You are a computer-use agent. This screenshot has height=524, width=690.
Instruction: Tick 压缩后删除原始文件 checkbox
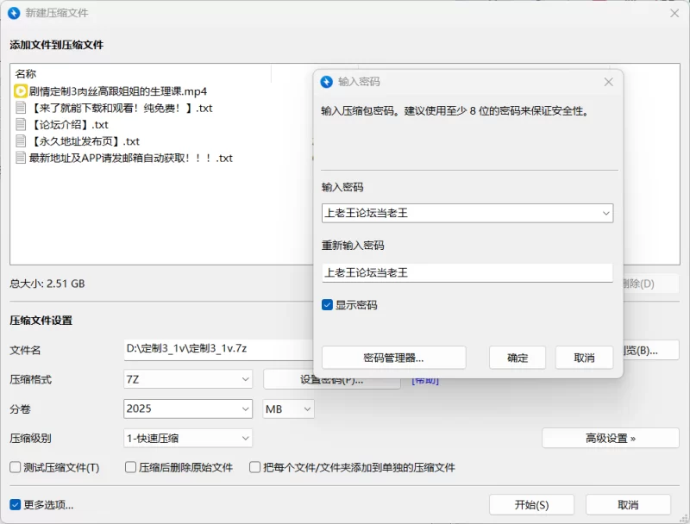coord(131,468)
